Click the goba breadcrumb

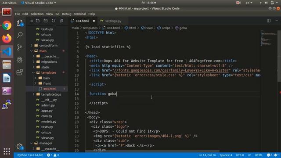coord(181,28)
